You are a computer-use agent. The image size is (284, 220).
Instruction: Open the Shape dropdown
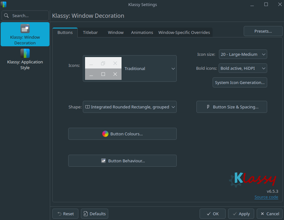pyautogui.click(x=130, y=107)
